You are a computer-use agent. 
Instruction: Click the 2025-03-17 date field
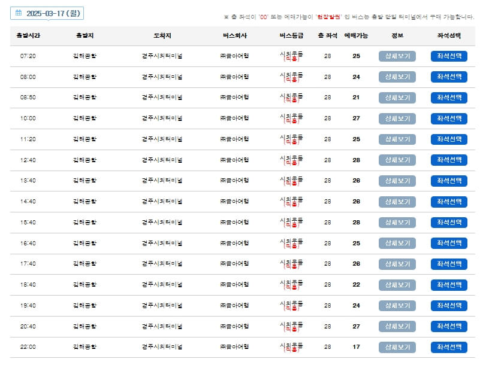47,13
